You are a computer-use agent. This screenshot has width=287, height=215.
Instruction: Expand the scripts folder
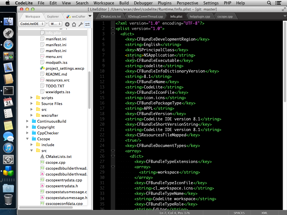coord(31,98)
